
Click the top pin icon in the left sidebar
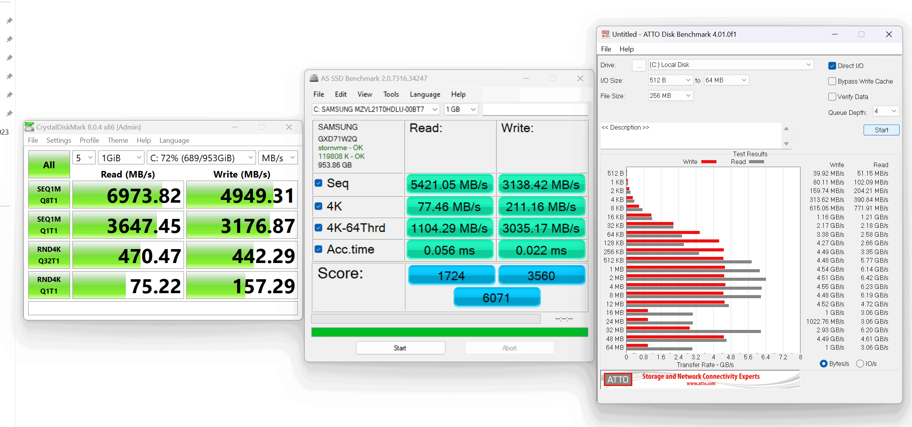10,20
